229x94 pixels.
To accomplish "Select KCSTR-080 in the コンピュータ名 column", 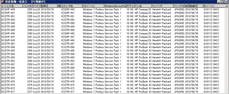I will 68,68.
